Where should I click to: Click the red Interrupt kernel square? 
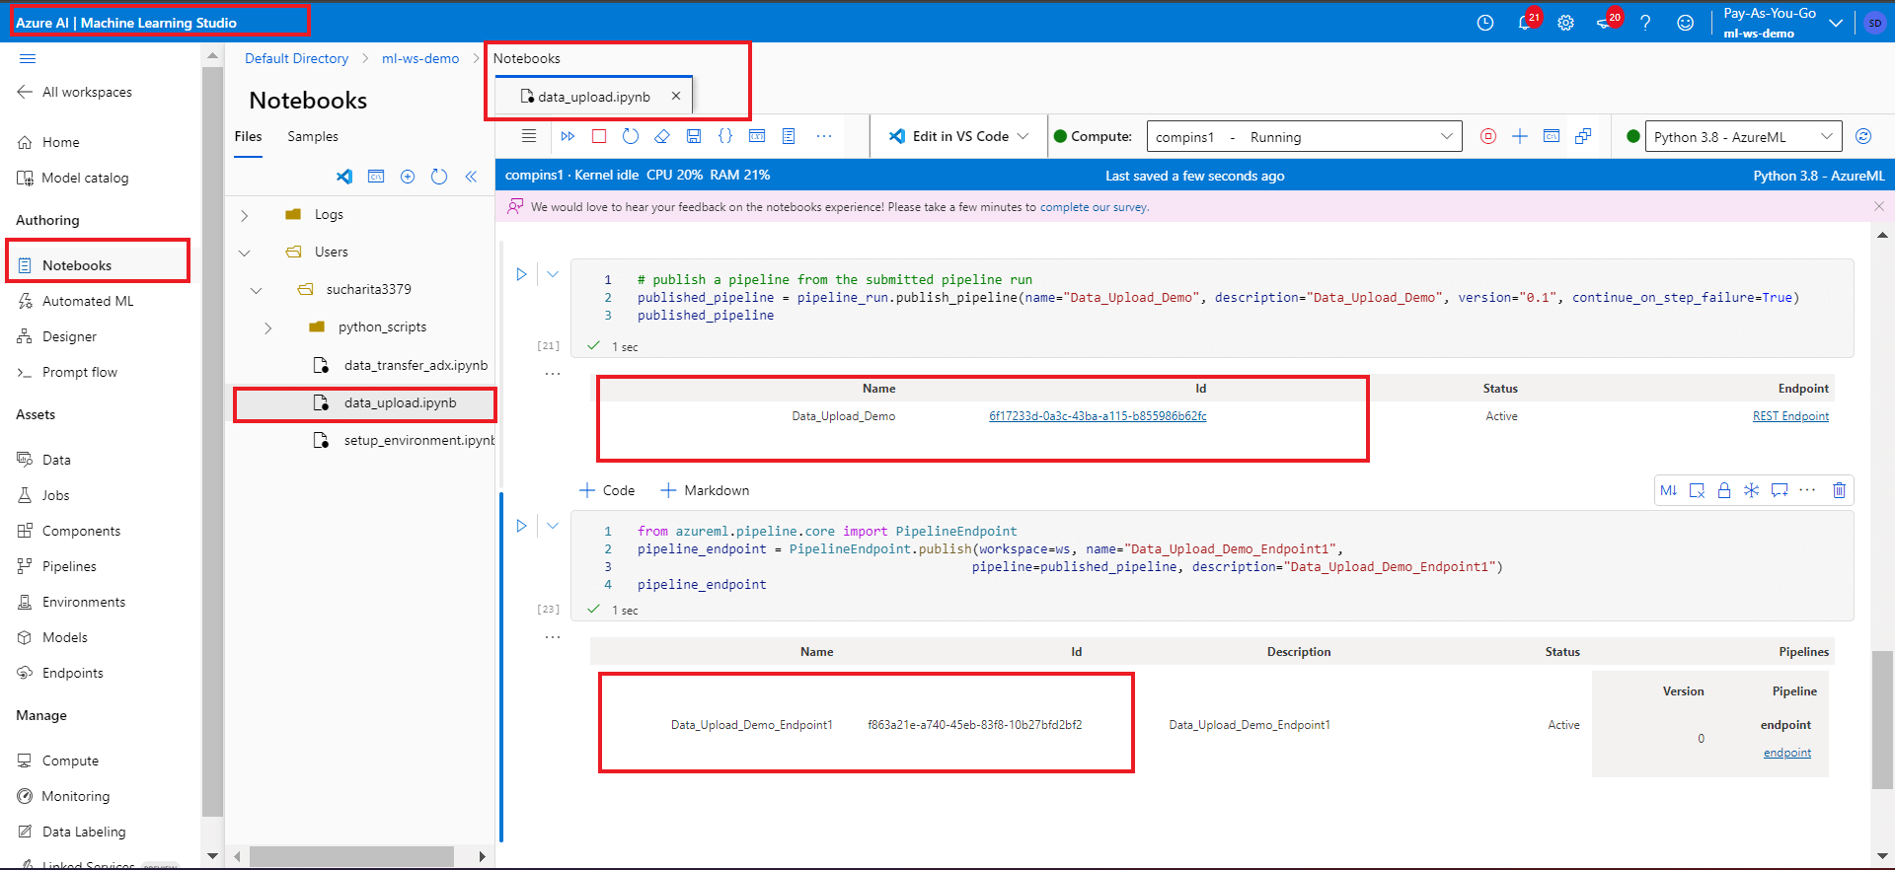coord(599,136)
